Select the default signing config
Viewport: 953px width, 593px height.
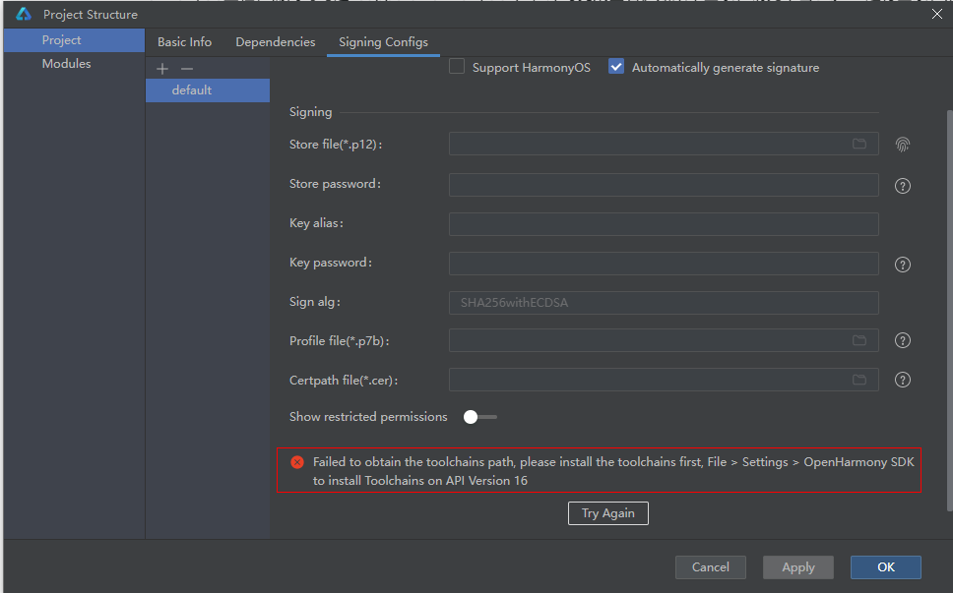[208, 90]
